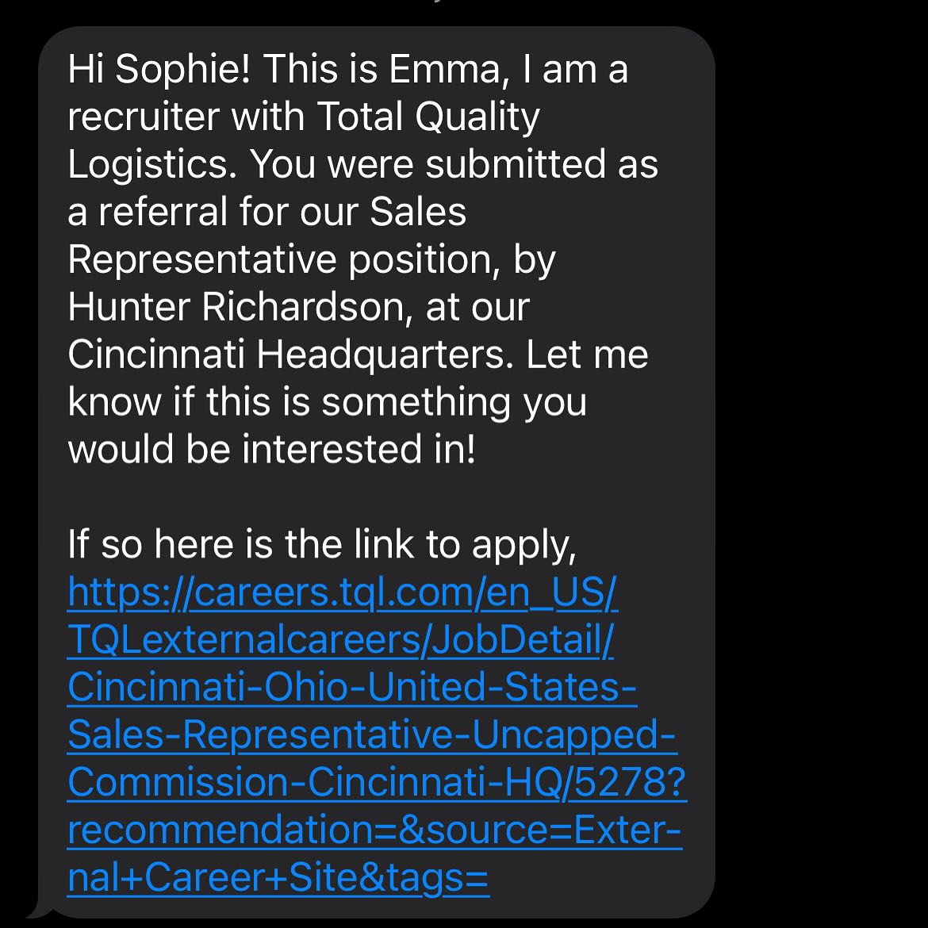
Task: Tap the recommendation=&source link segment
Action: click(x=374, y=830)
